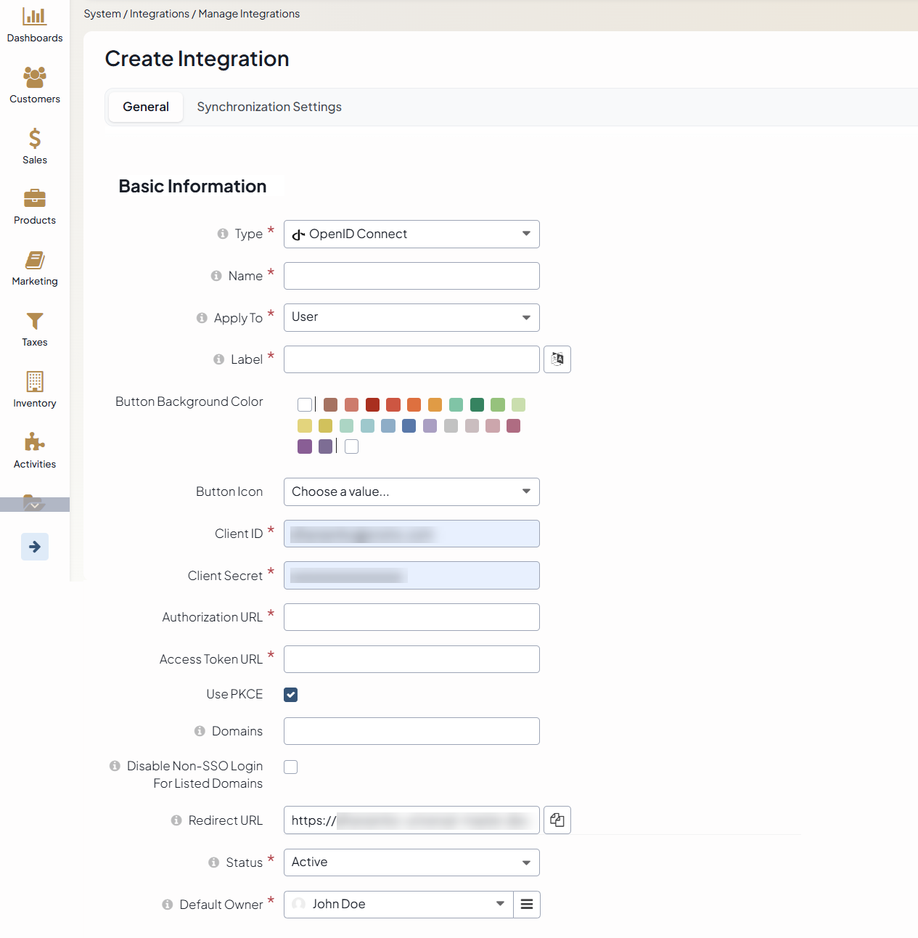Open the Apply To dropdown
This screenshot has height=938, width=918.
click(411, 318)
